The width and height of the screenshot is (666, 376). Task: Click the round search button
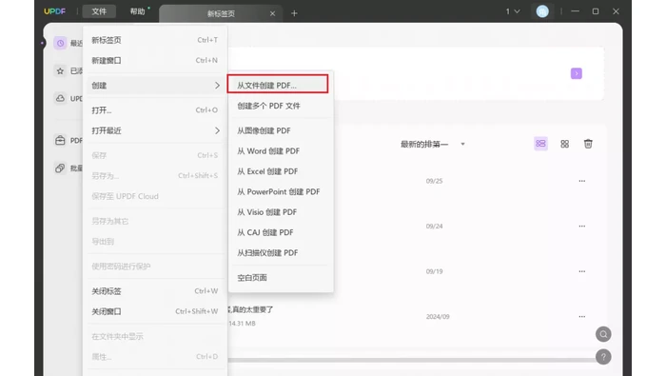tap(603, 334)
